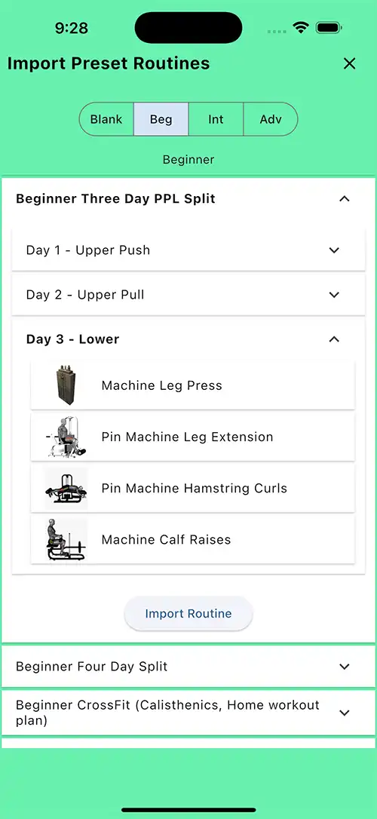The height and width of the screenshot is (819, 377).
Task: Expand Day 1 - Upper Push chevron
Action: click(x=334, y=250)
